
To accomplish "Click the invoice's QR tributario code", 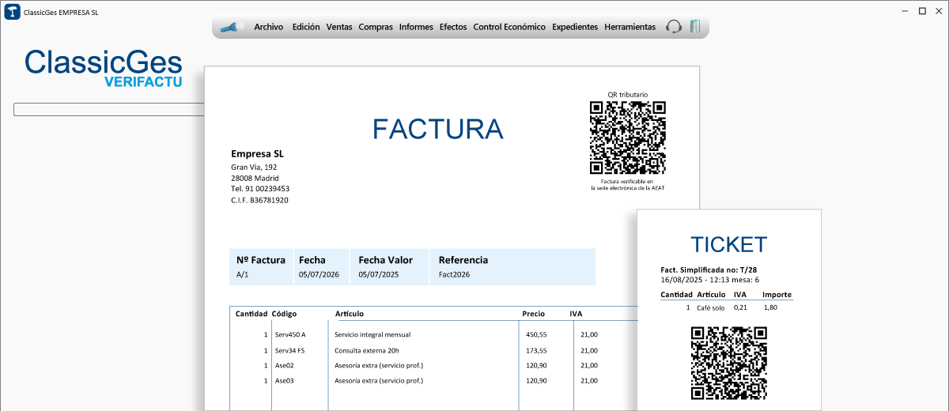I will click(627, 138).
